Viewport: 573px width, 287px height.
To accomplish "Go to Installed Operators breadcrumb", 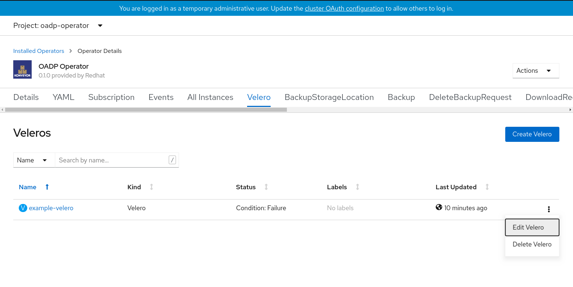I will pos(39,51).
